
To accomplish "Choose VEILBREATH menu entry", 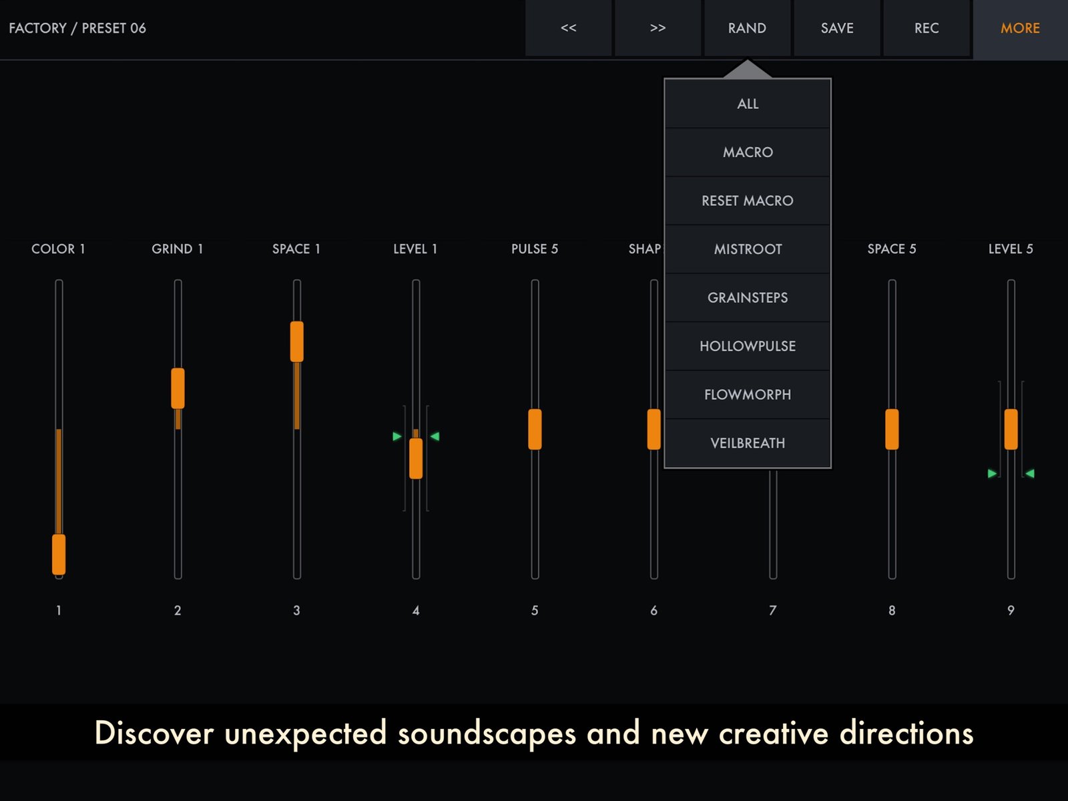I will pos(748,443).
